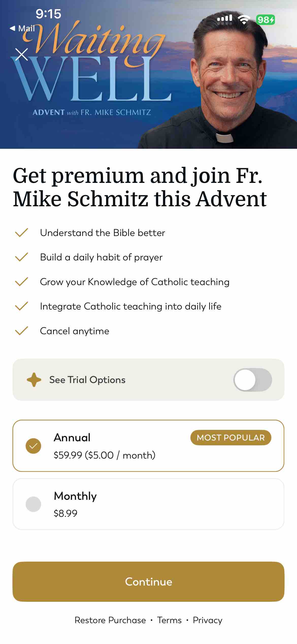
Task: Choose the Monthly plan radio button
Action: tap(33, 504)
